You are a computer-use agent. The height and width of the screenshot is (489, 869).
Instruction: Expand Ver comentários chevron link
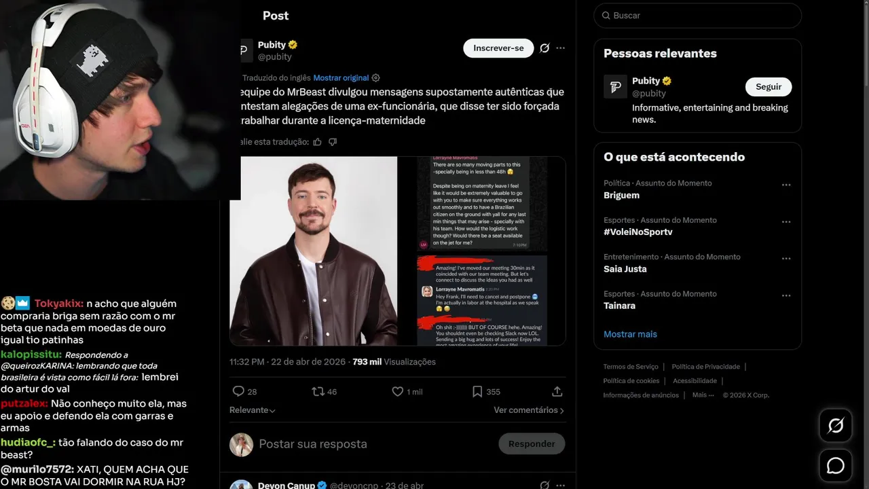pos(528,410)
